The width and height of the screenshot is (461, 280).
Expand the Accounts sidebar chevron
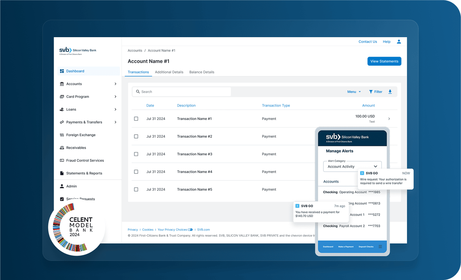click(116, 84)
